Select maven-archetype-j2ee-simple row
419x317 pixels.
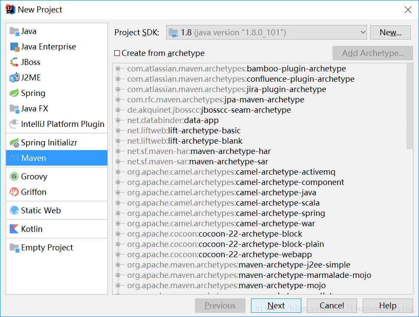click(239, 265)
